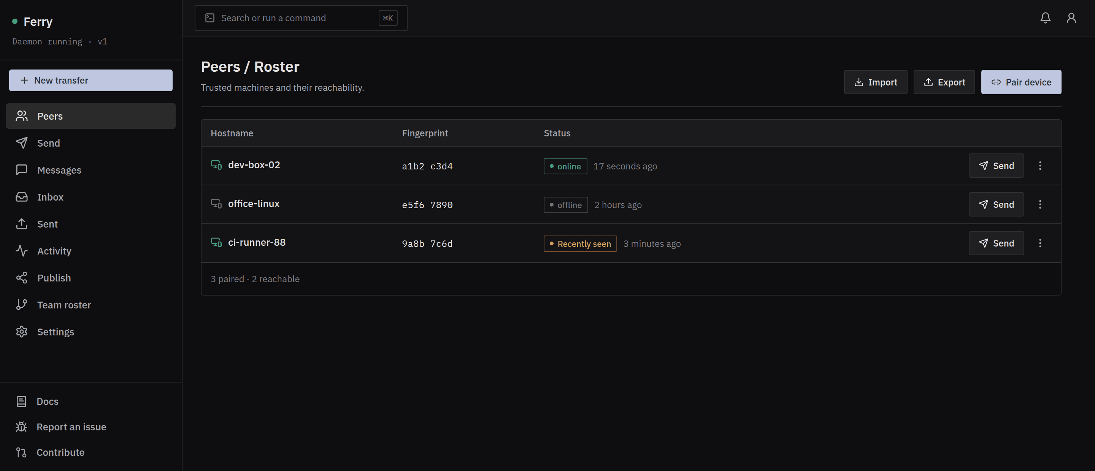Open Settings in the sidebar
1095x471 pixels.
click(x=90, y=332)
